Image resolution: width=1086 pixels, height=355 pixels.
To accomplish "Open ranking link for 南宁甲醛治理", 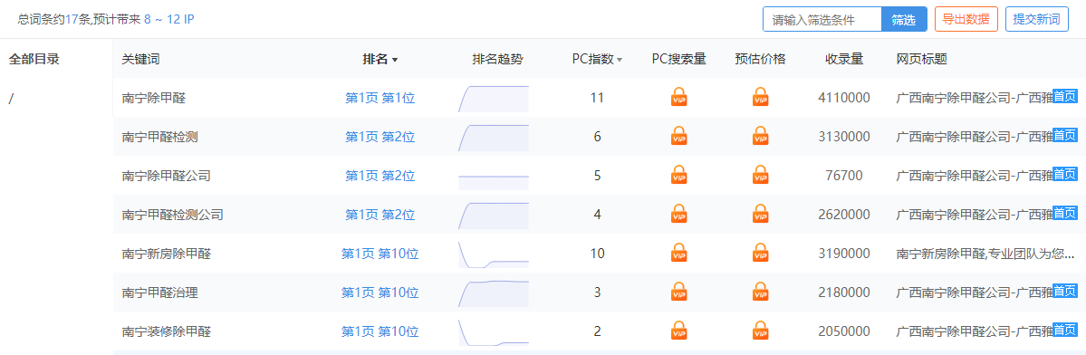I will coord(380,293).
